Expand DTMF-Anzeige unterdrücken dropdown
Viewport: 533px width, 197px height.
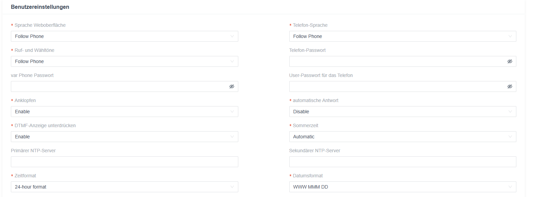124,137
